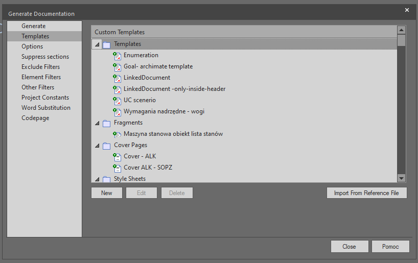Click the Wymagania nadrzędne - wogi icon
The height and width of the screenshot is (263, 418).
click(x=117, y=112)
